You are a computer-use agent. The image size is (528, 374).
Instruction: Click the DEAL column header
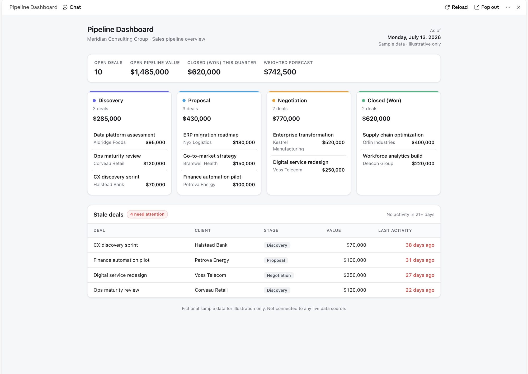click(99, 230)
